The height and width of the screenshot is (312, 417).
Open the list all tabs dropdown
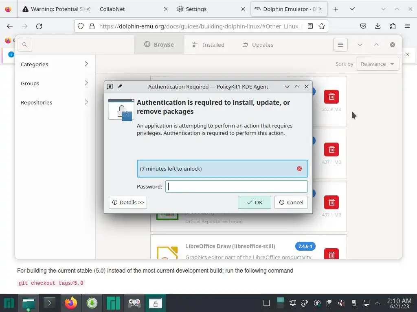(352, 9)
